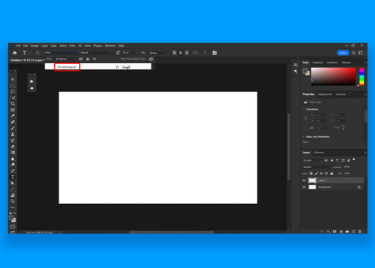Open the font family dropdown arrow
The height and width of the screenshot is (268, 375).
pos(76,53)
